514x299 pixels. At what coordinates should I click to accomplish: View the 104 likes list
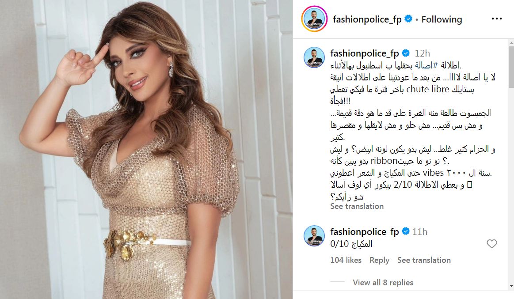pyautogui.click(x=346, y=260)
